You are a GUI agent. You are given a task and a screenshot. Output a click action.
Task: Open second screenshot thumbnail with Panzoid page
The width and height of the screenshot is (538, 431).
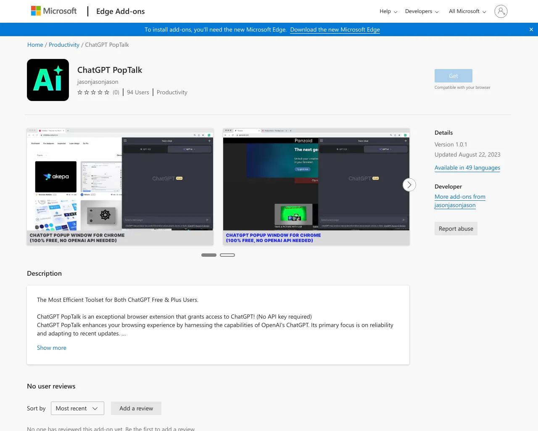[x=316, y=187]
